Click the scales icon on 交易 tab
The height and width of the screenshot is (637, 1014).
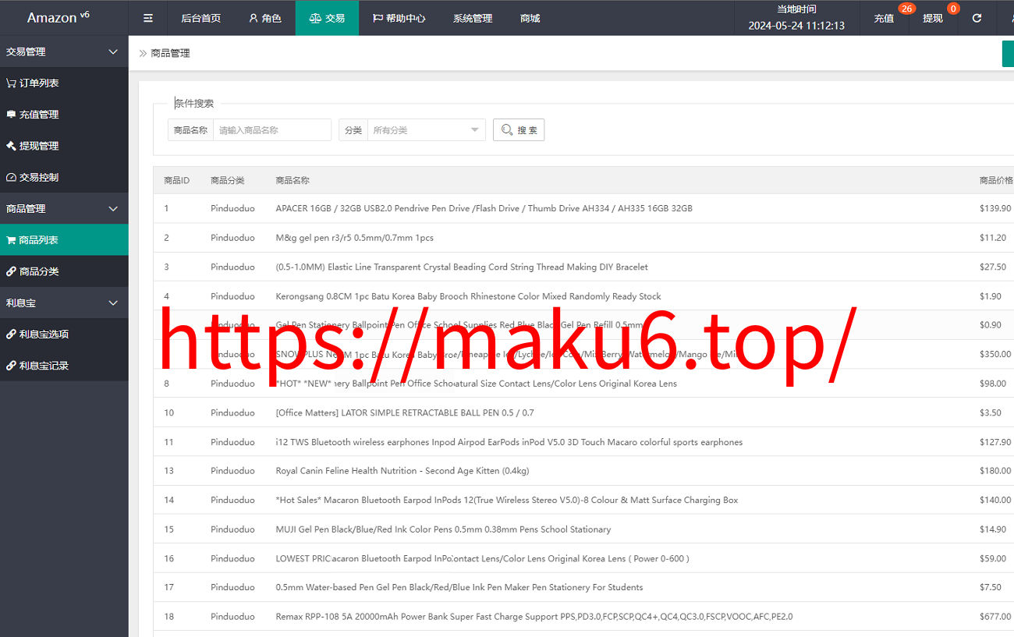315,18
